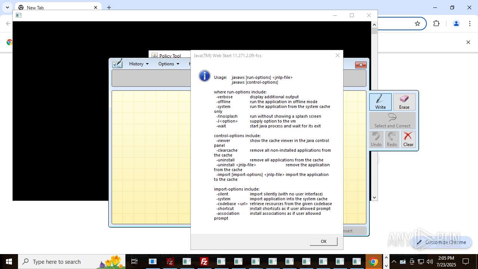The image size is (478, 269).
Task: Click the Policy Tool window Java icon
Action: pyautogui.click(x=155, y=56)
